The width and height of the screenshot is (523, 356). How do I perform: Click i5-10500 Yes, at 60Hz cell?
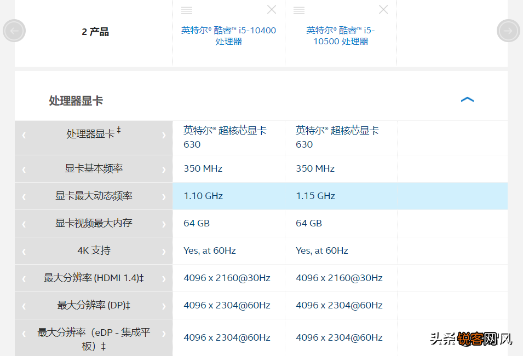pyautogui.click(x=341, y=250)
